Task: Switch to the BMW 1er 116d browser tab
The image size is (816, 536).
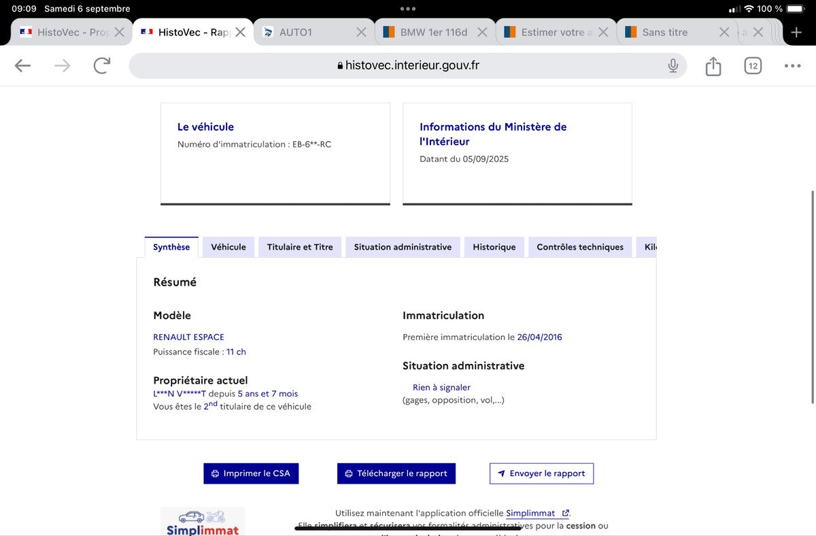Action: coord(435,32)
